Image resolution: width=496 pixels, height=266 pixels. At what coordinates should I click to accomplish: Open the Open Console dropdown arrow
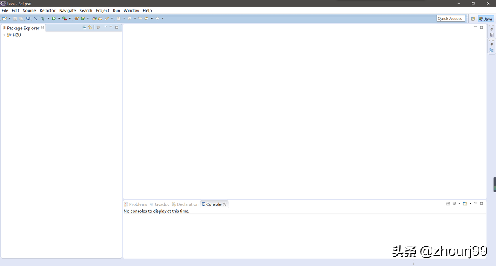(x=470, y=204)
